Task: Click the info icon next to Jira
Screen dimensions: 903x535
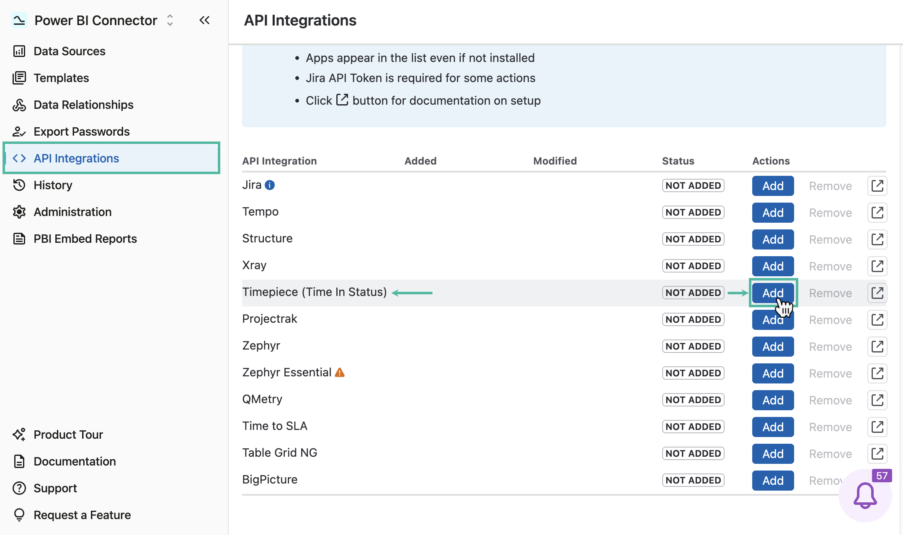Action: [270, 185]
